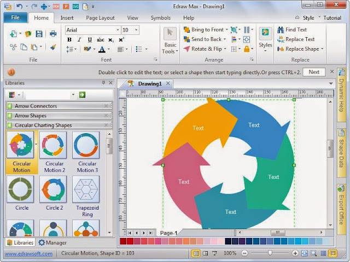Viewport: 350px width, 262px height.
Task: Click Export to PDF icon in quick access
Action: tap(56, 7)
